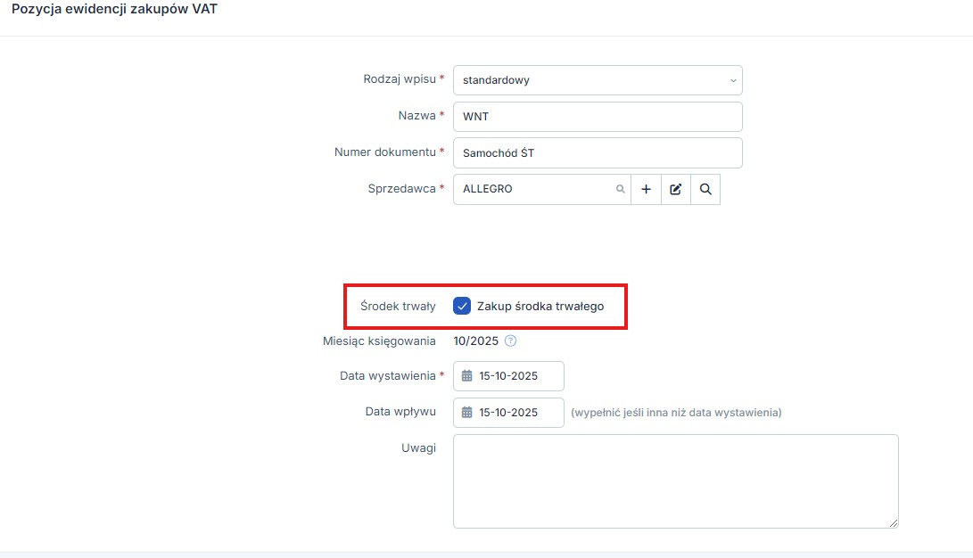The width and height of the screenshot is (973, 558).
Task: Click the calendar icon in Data wpływu
Action: pos(466,413)
